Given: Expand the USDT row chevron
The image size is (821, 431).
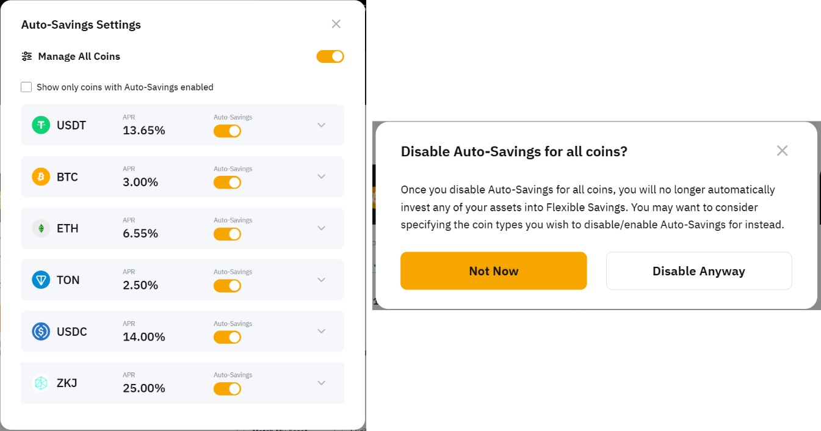Looking at the screenshot, I should 322,125.
